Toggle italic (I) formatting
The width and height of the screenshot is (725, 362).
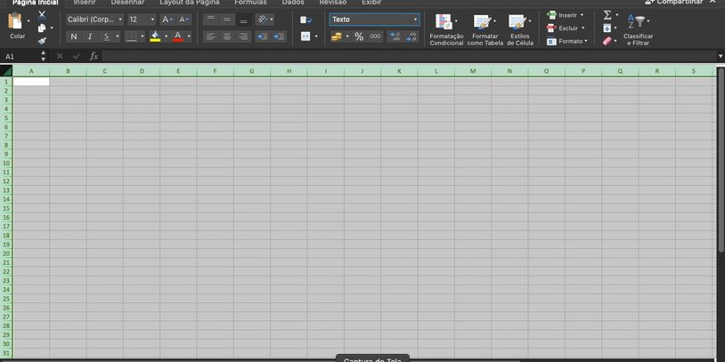[x=89, y=36]
